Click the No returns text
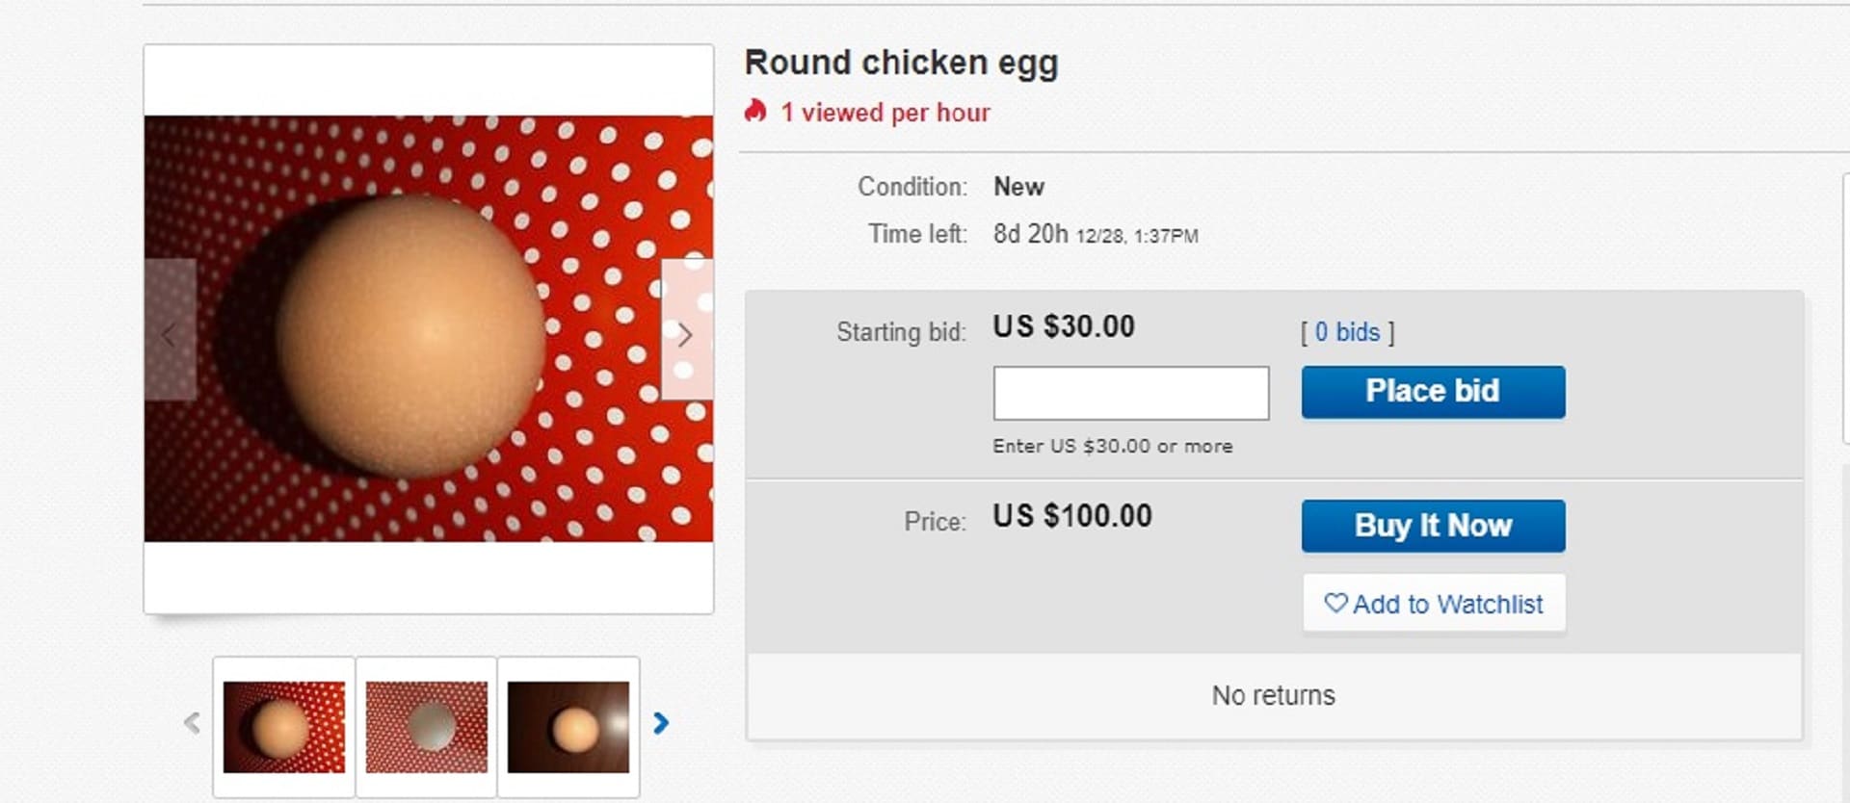Viewport: 1850px width, 803px height. [x=1274, y=694]
